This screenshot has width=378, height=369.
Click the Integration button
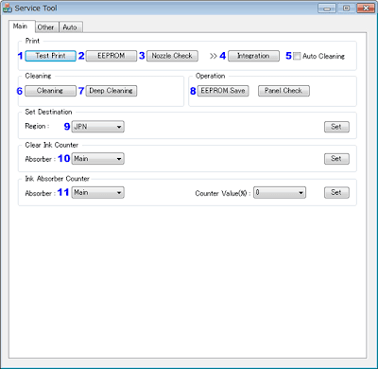click(253, 56)
